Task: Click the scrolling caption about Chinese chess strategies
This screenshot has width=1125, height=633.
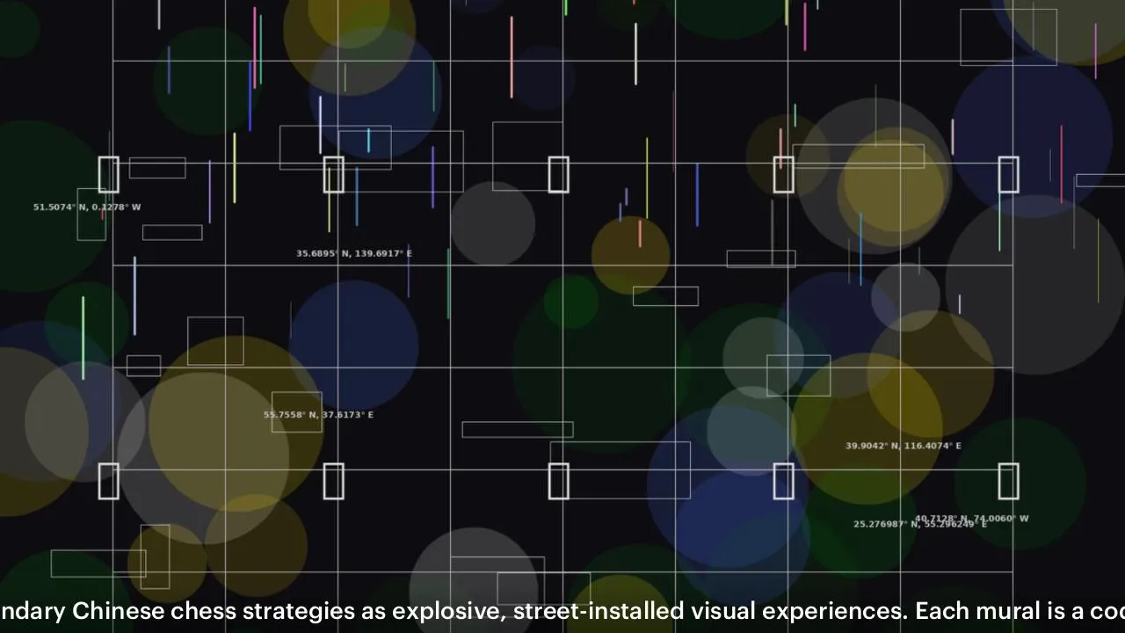Action: 562,611
